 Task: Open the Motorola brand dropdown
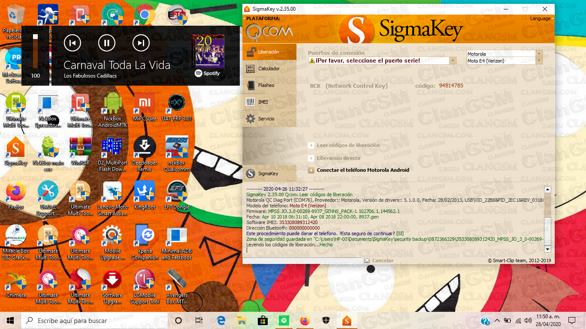pos(539,54)
